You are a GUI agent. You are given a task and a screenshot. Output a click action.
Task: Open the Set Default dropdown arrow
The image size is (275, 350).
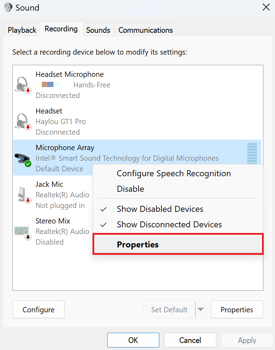[201, 309]
